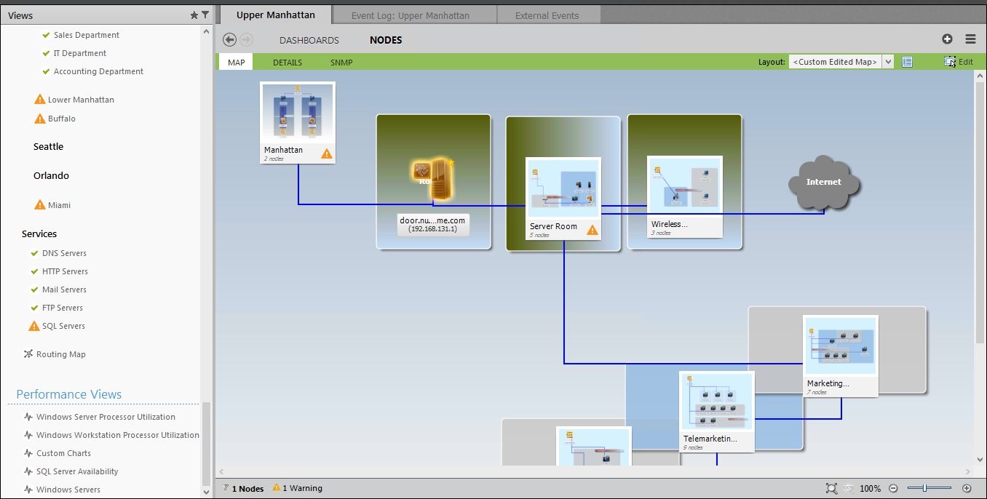The image size is (987, 499).
Task: Click the zoom out minus icon
Action: 893,488
